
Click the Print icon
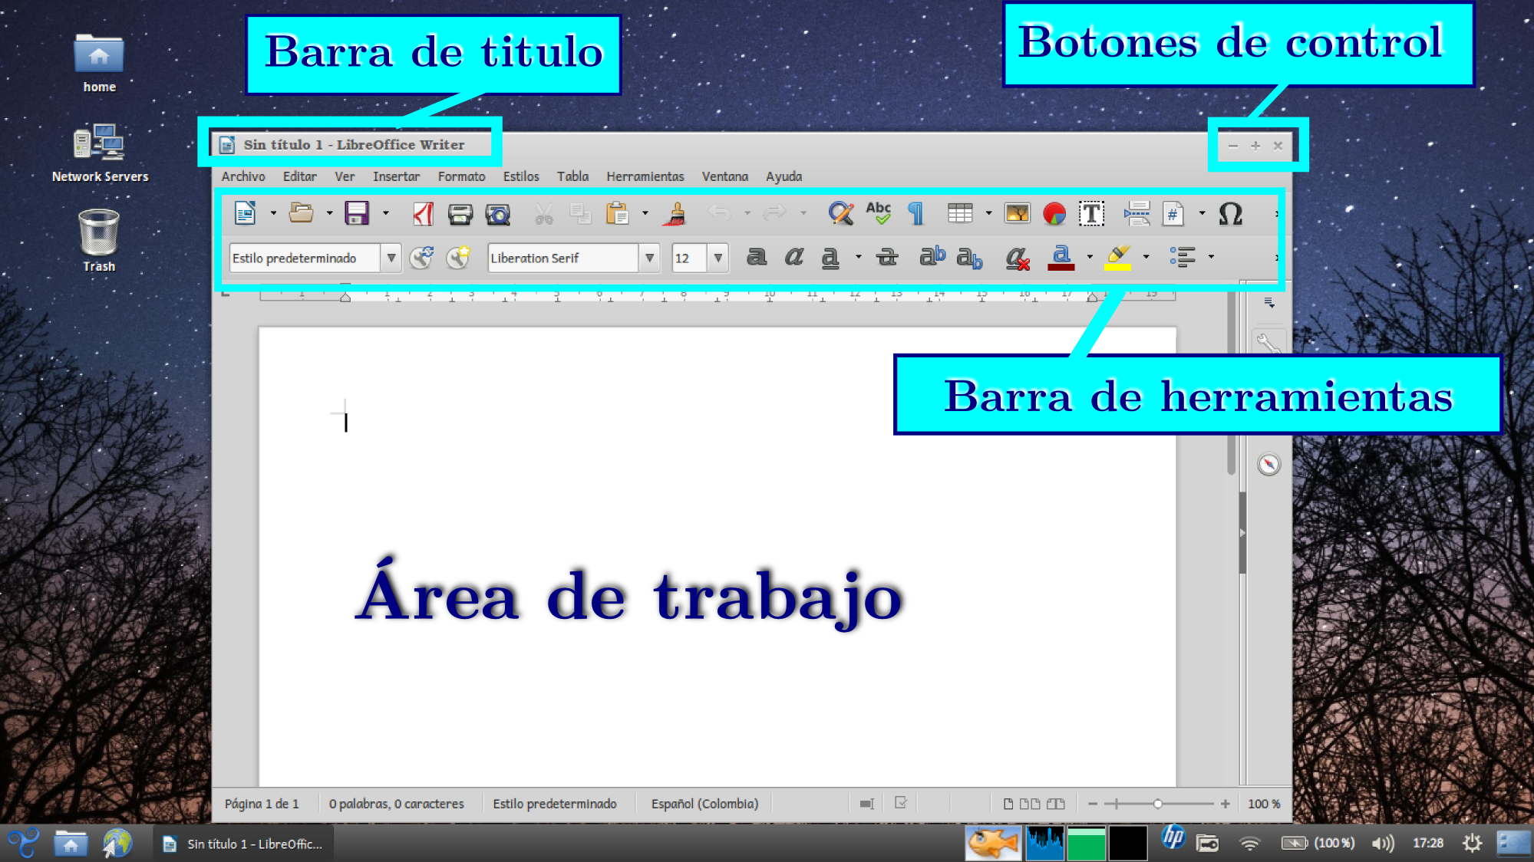tap(460, 214)
